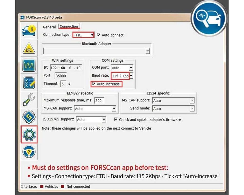The width and height of the screenshot is (244, 195).
Task: Expand the Baud rate dropdown
Action: (x=131, y=76)
